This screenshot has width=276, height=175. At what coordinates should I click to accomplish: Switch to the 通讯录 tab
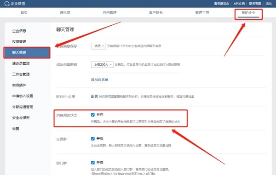click(65, 13)
